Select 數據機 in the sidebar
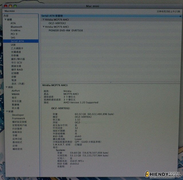Screen dimensions: 183x180 click(15, 104)
